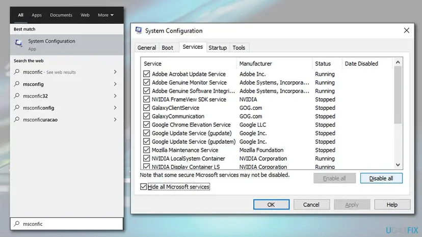Select the Google LLC manufacturer cell

(252, 125)
